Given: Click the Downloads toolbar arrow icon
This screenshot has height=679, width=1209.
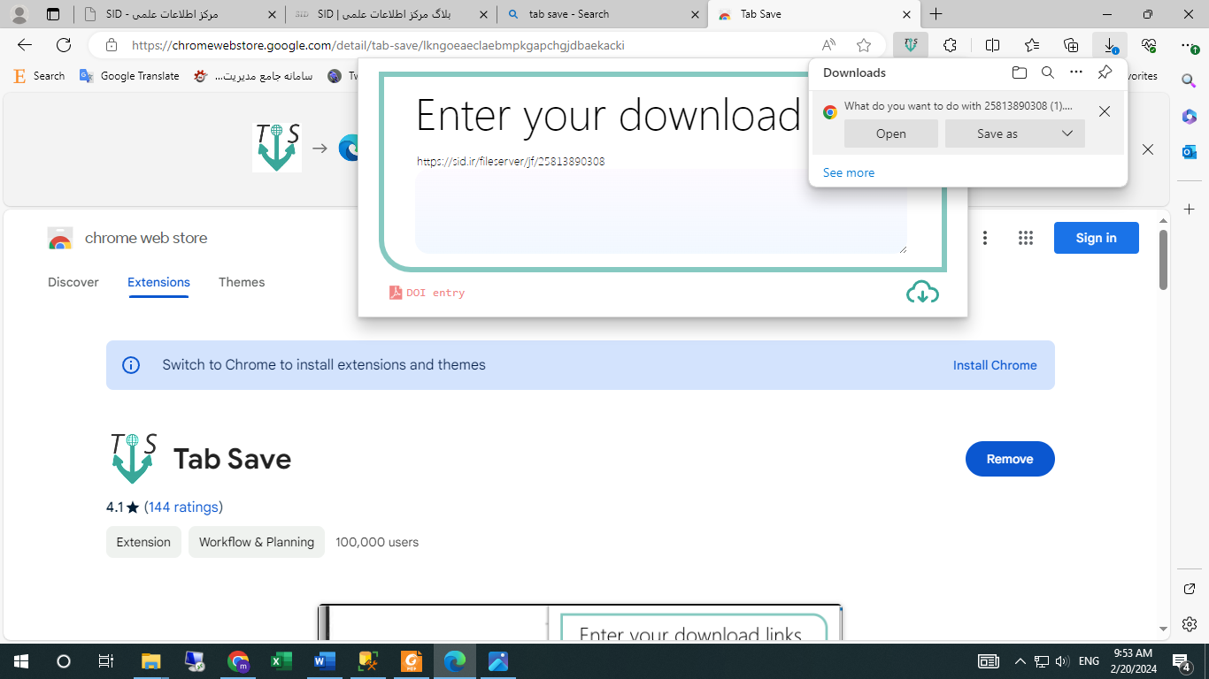Looking at the screenshot, I should click(x=1110, y=45).
